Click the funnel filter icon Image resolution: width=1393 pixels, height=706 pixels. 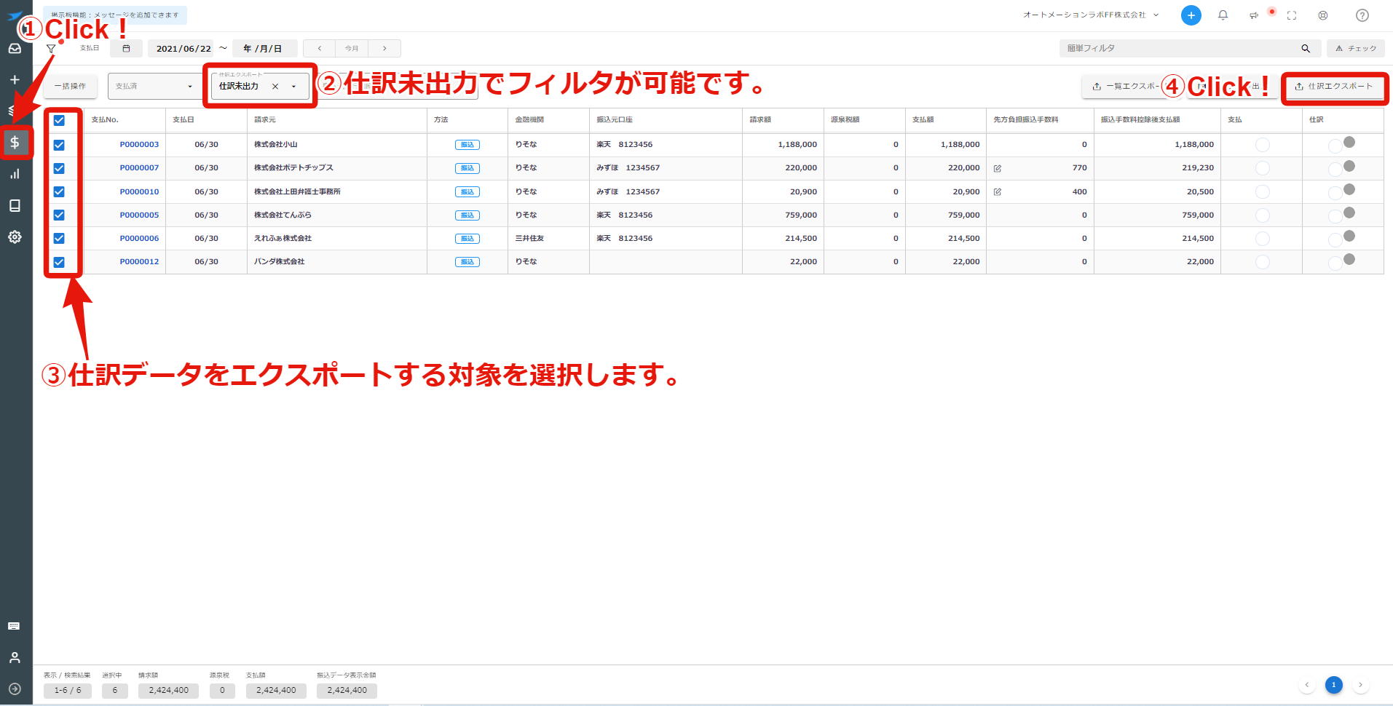[51, 49]
